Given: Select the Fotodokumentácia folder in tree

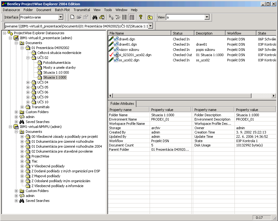Looking at the screenshot, I should click(x=56, y=63).
